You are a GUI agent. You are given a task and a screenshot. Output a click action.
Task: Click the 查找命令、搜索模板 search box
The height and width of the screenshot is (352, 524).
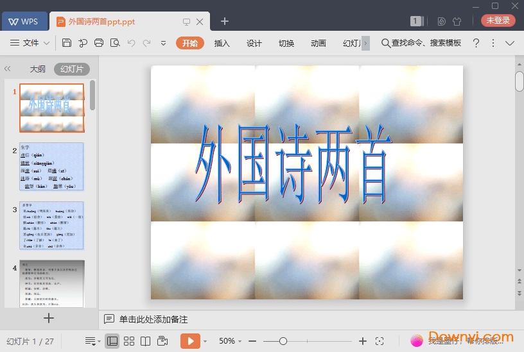(x=421, y=43)
